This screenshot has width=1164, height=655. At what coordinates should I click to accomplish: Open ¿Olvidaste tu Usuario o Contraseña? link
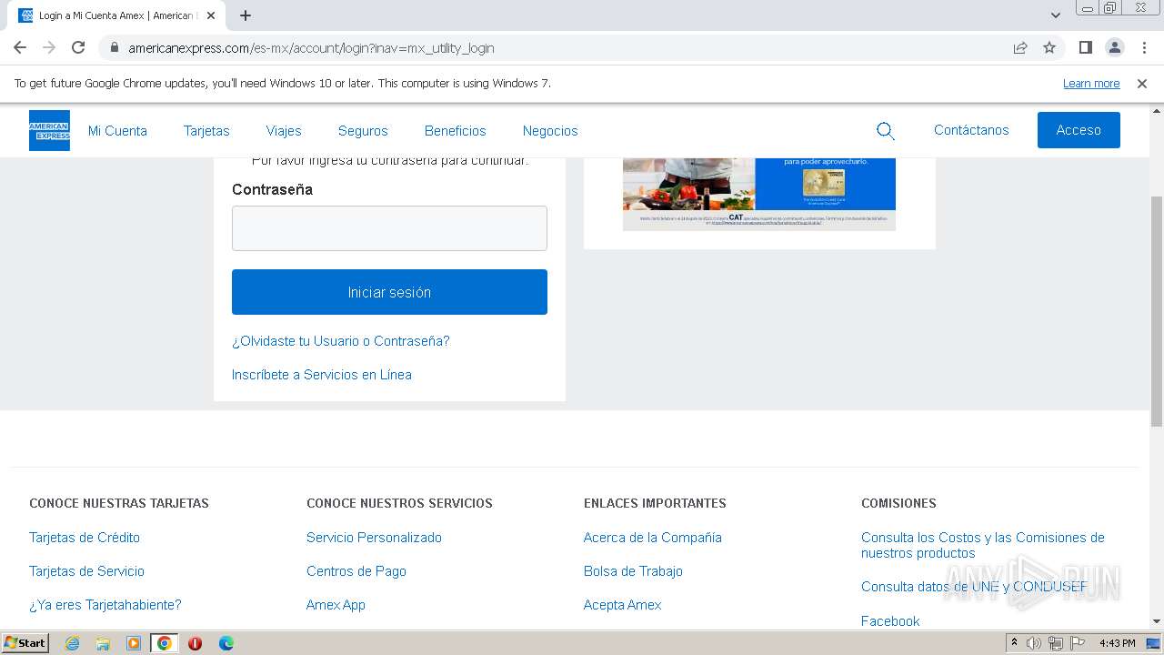341,341
